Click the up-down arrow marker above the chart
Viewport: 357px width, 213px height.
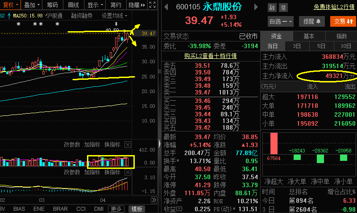point(116,24)
